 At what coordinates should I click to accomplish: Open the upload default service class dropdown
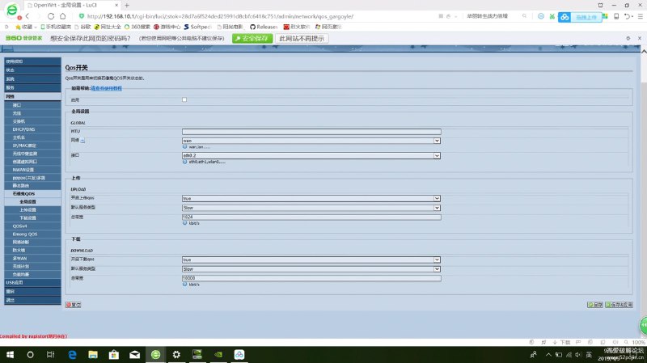[x=311, y=208]
